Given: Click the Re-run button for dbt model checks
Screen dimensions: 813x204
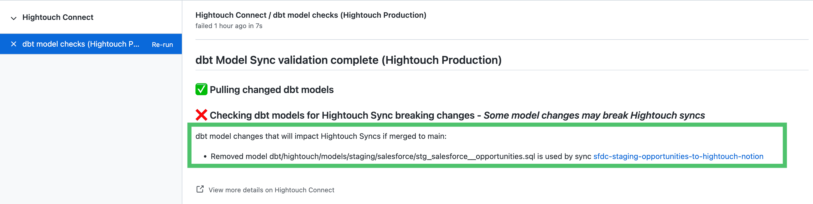Looking at the screenshot, I should 162,44.
